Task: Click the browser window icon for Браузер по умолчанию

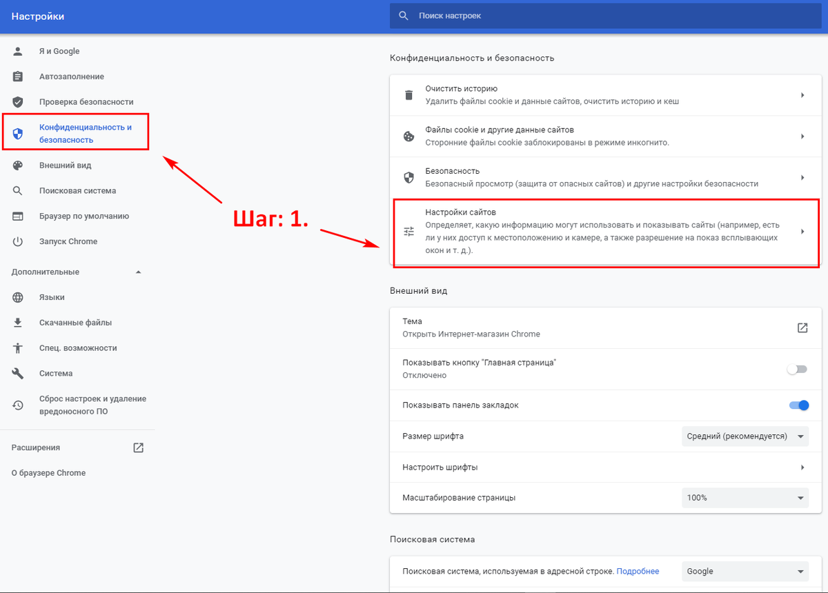Action: (x=18, y=217)
